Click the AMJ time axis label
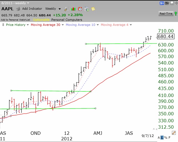The height and width of the screenshot is (142, 178). pyautogui.click(x=98, y=133)
